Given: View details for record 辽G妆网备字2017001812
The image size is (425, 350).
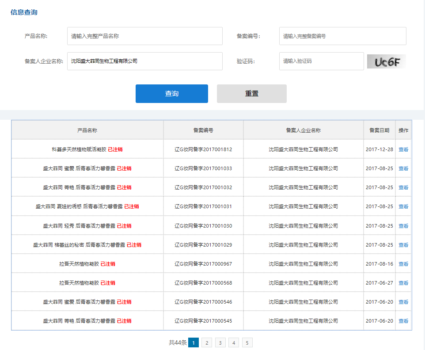Looking at the screenshot, I should (x=403, y=149).
